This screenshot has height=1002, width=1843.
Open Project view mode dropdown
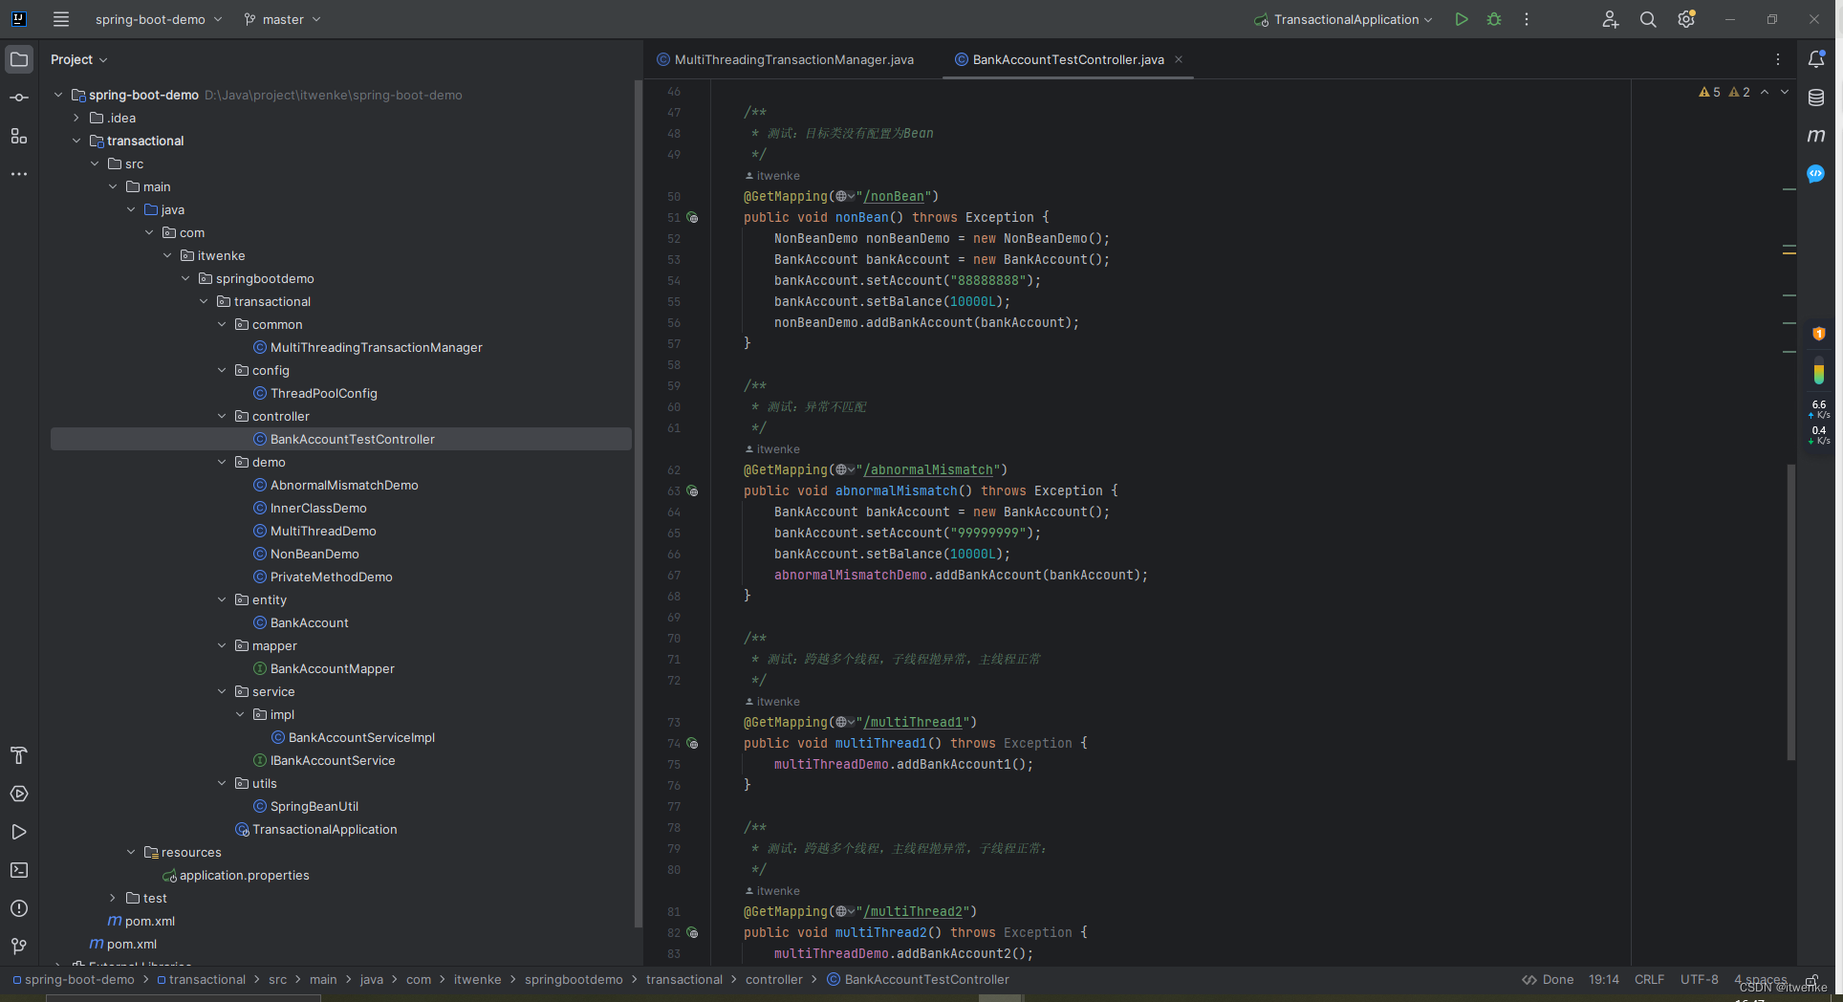pos(78,59)
